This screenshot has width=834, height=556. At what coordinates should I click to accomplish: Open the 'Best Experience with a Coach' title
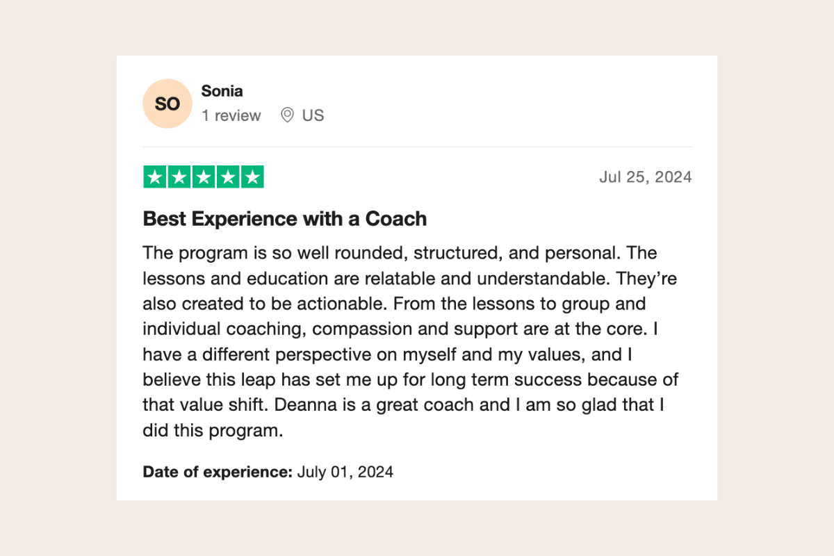pos(285,219)
